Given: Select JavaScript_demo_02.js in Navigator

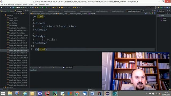Looking at the screenshot, I should [17, 33].
